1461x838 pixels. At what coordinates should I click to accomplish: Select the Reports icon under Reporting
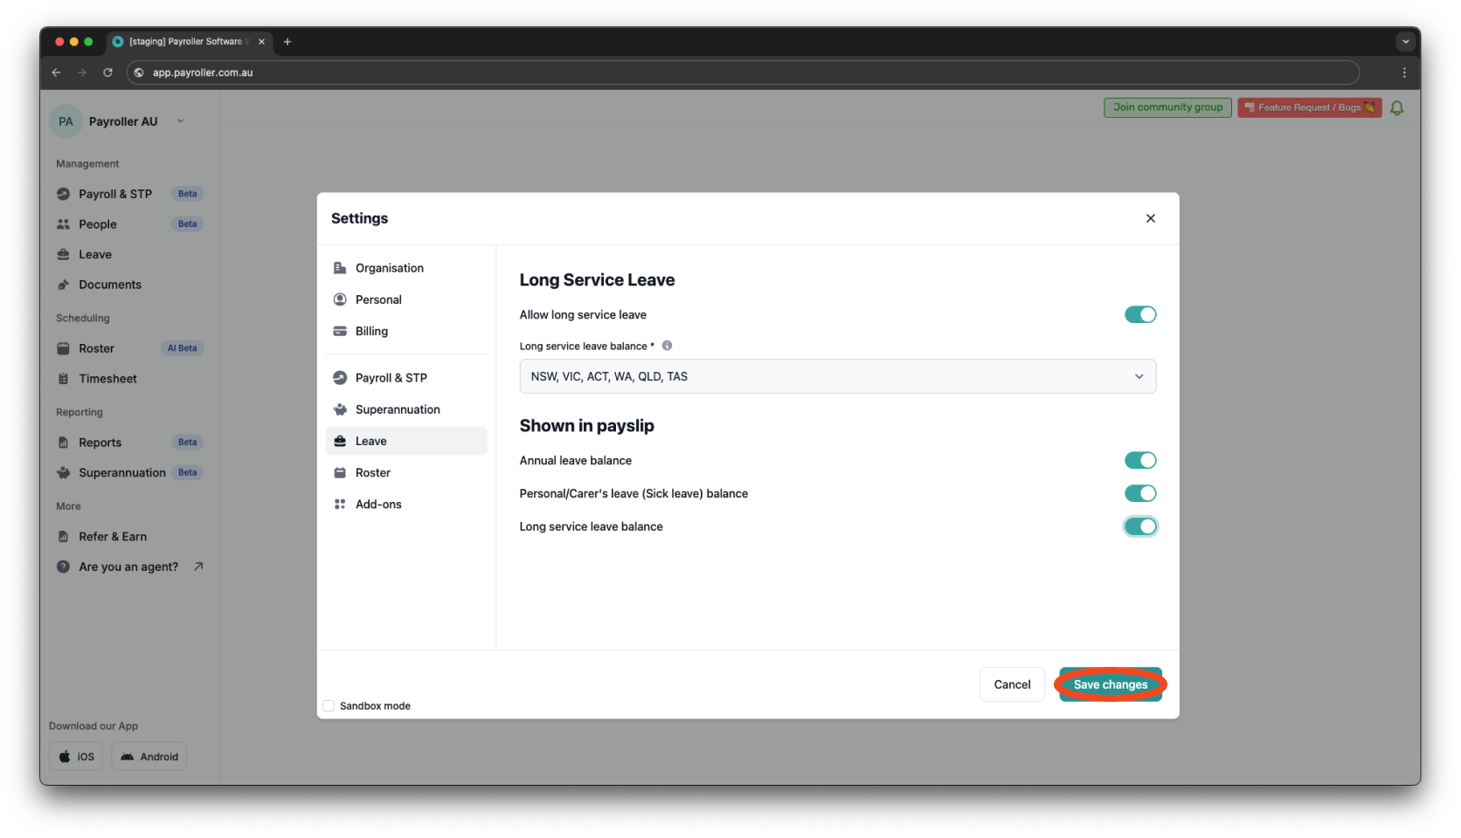coord(64,442)
